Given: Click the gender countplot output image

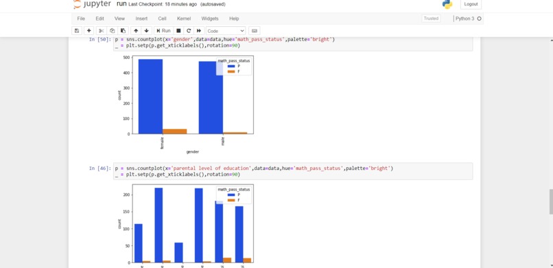Looking at the screenshot, I should 185,105.
